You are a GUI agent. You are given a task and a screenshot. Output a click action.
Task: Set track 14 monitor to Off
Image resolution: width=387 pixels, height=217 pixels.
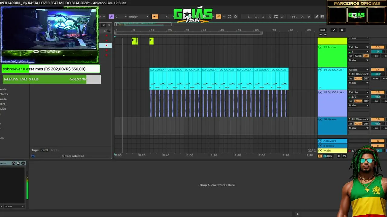click(366, 79)
